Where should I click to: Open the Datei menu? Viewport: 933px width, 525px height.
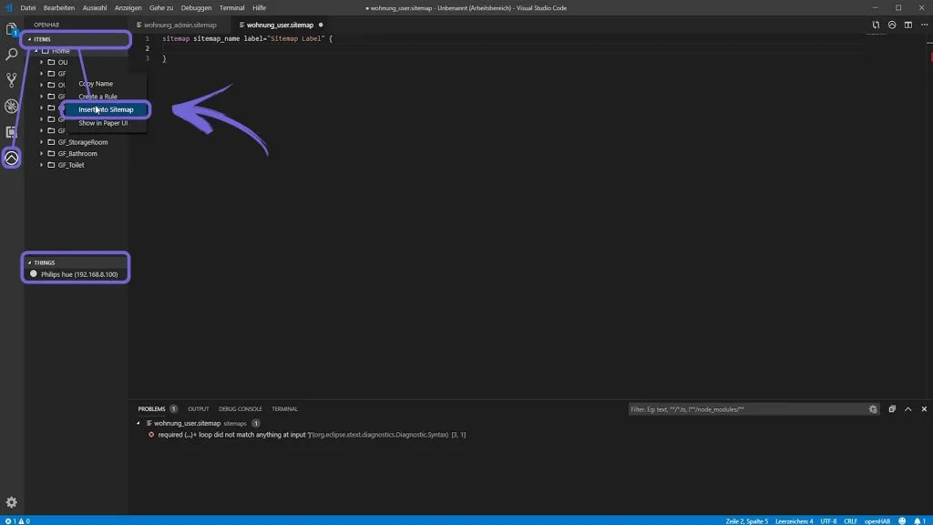(28, 7)
